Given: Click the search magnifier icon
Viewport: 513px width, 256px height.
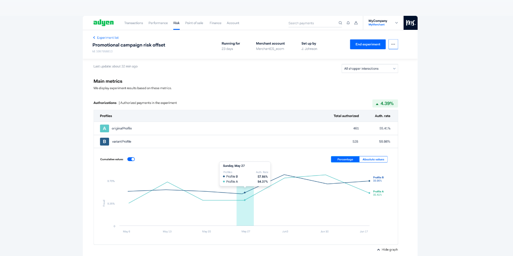Looking at the screenshot, I should (340, 23).
